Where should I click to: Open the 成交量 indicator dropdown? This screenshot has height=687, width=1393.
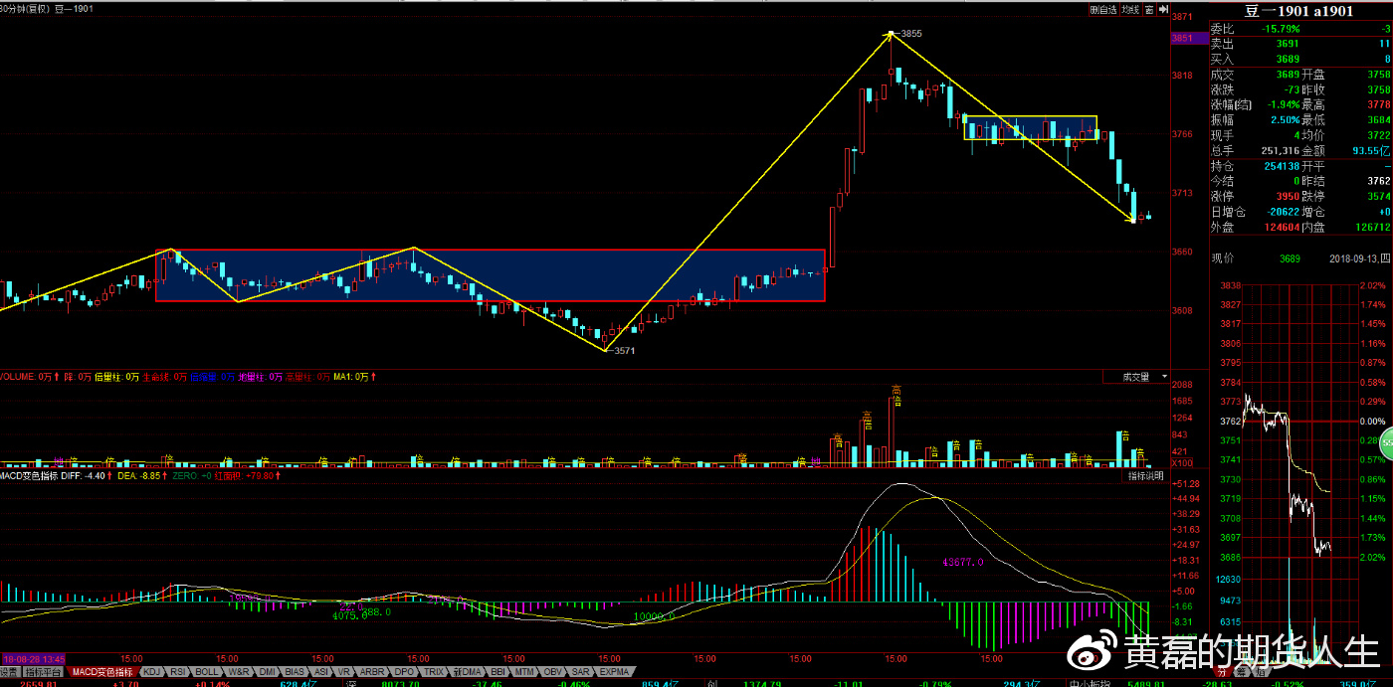coord(1141,377)
